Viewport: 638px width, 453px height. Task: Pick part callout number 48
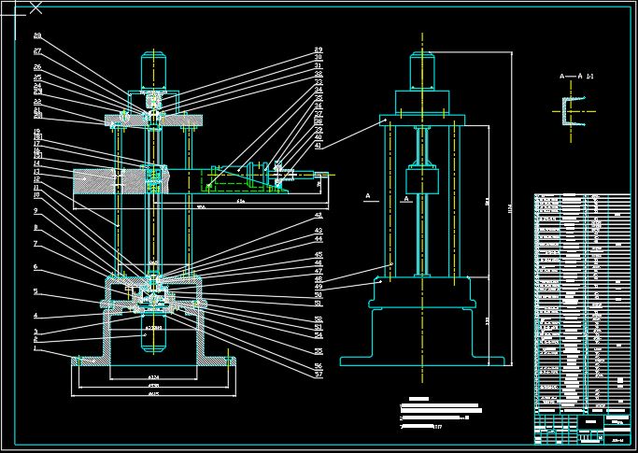[x=319, y=278]
